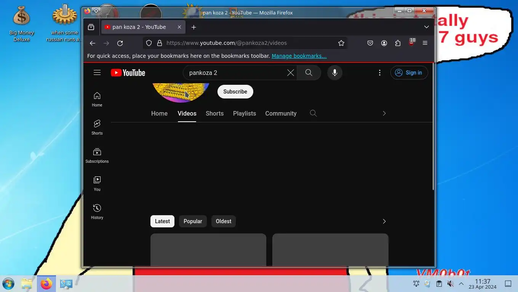Sort videos by Oldest
518x292 pixels.
point(224,221)
